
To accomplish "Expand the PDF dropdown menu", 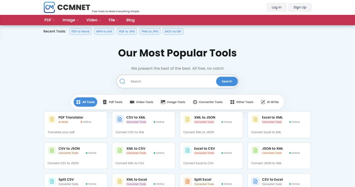I will [49, 20].
